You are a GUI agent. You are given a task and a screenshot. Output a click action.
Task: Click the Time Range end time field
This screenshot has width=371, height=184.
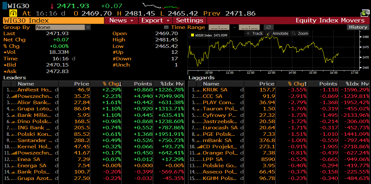click(249, 27)
